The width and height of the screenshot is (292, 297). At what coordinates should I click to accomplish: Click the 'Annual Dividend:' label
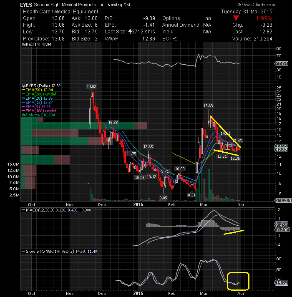coord(181,25)
